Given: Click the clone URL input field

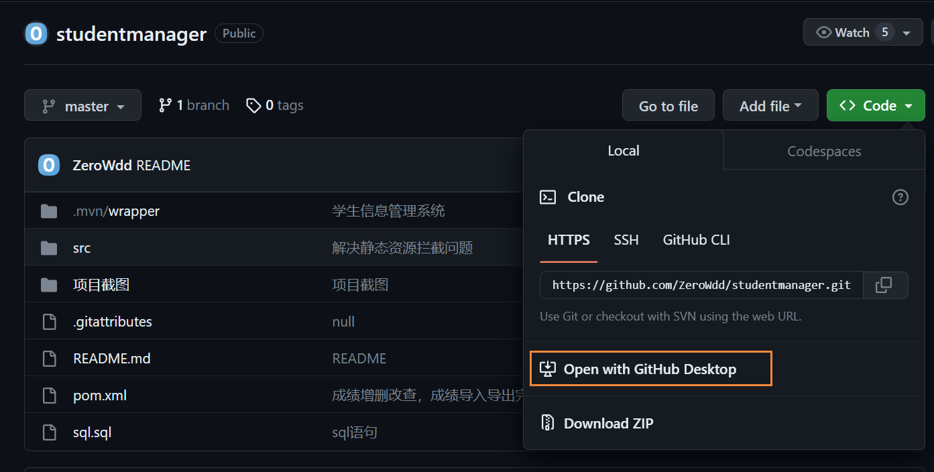Looking at the screenshot, I should point(701,285).
